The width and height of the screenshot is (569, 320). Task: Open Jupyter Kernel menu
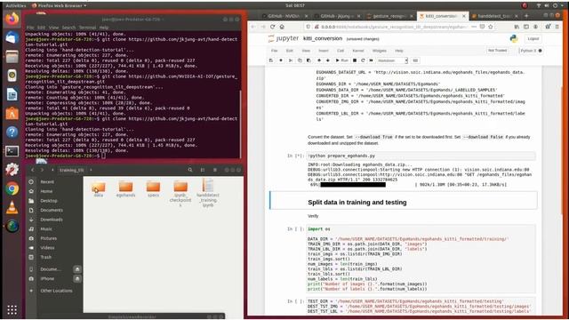pos(358,51)
